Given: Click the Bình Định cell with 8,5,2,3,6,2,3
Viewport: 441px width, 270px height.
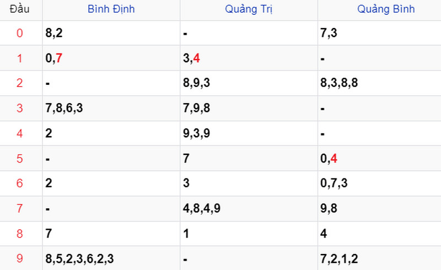Looking at the screenshot, I should [x=111, y=258].
